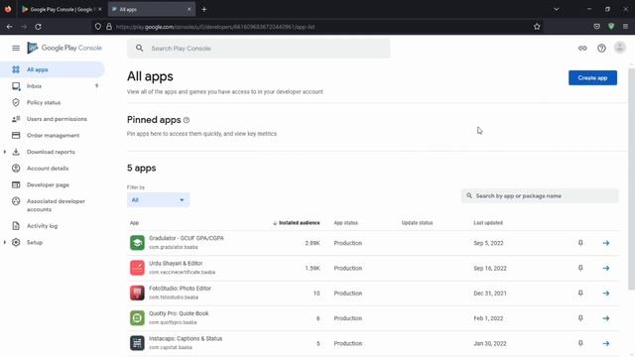
Task: Bookmark this page with star icon
Action: click(x=537, y=27)
